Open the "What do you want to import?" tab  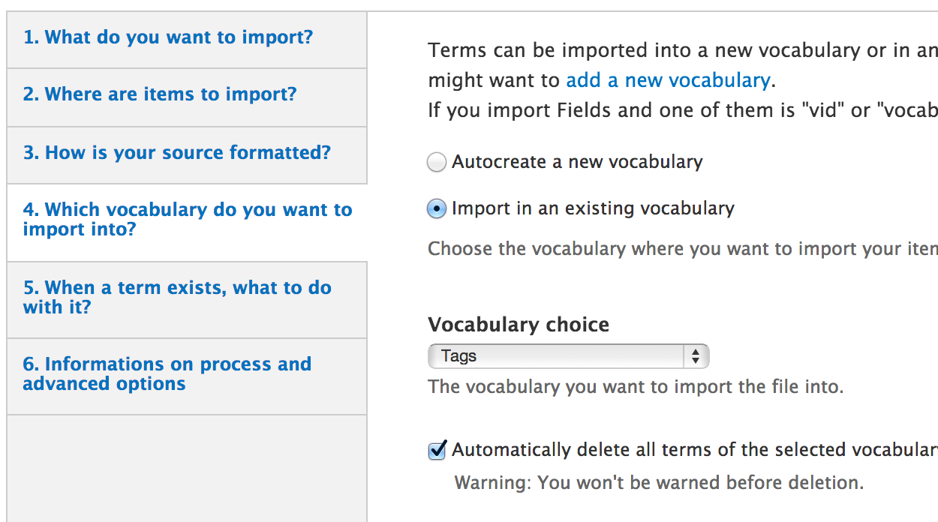pos(168,37)
